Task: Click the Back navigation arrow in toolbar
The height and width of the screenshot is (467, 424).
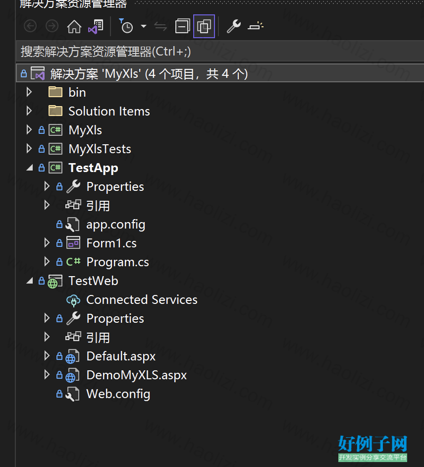Action: (30, 26)
